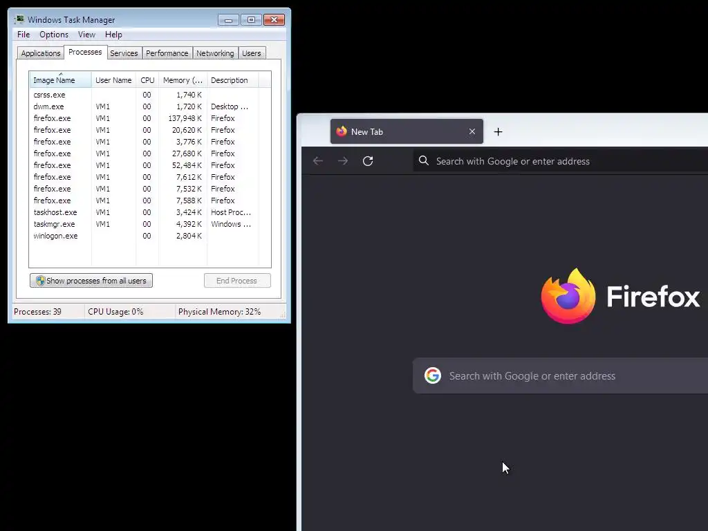708x531 pixels.
Task: Click the Firefox address bar field
Action: click(x=560, y=160)
